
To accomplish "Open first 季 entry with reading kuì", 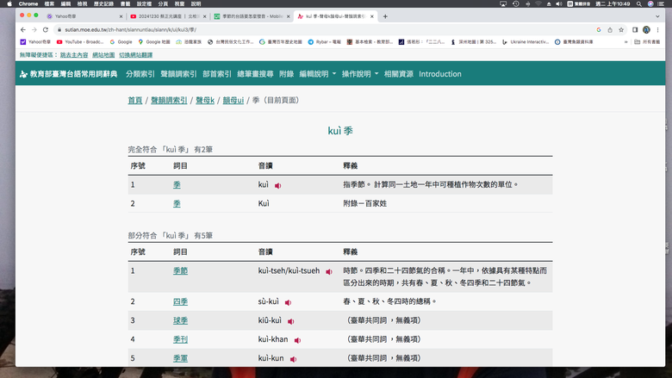I will 177,184.
